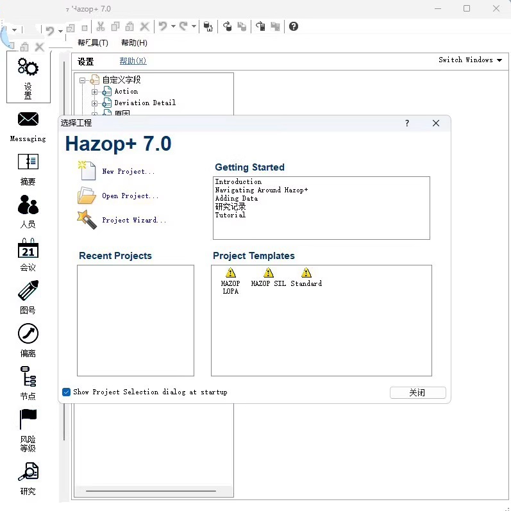The height and width of the screenshot is (511, 511).
Task: Open the 节点 nodes sidebar item
Action: (x=28, y=383)
